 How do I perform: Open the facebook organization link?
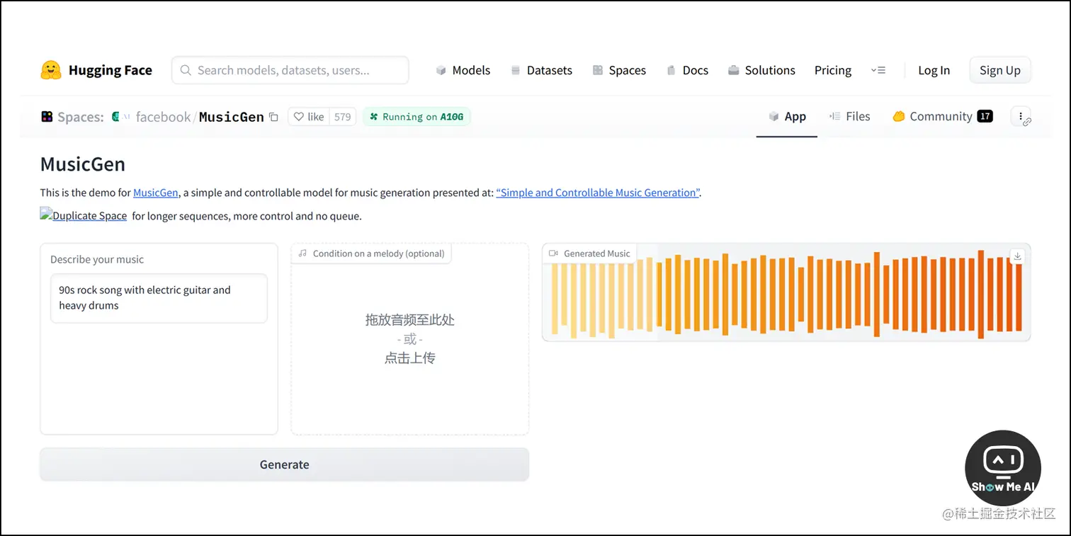[163, 117]
